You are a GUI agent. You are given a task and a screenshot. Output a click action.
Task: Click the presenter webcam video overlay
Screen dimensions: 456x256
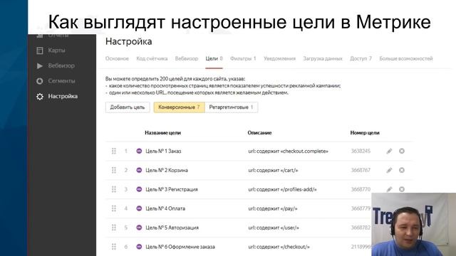click(x=413, y=225)
